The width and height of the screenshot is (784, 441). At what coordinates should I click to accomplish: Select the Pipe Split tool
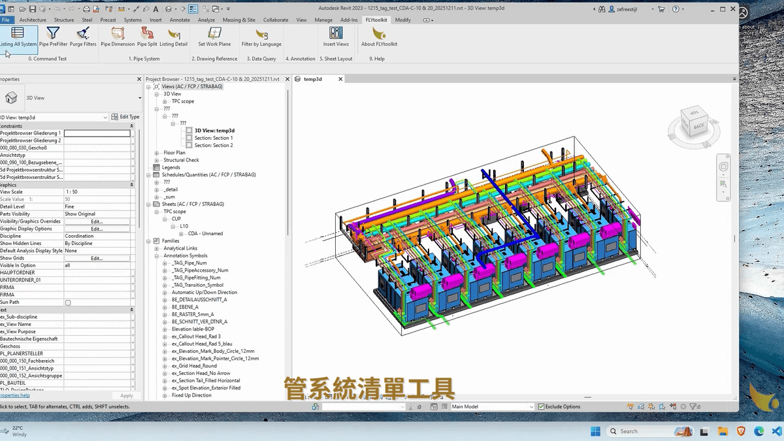point(147,37)
